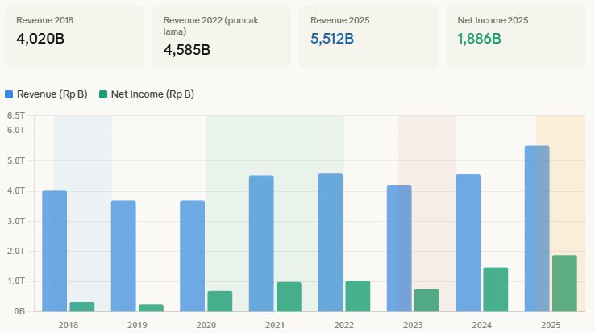
Task: Toggle the Net Income (Rp B) legend label
Action: coord(152,94)
